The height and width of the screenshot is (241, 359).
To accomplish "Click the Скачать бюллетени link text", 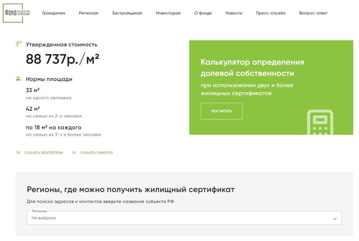I will pos(43,153).
